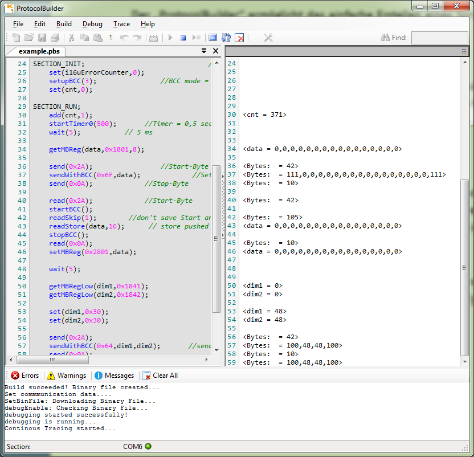474x457 pixels.
Task: Toggle the Errors filter
Action: pyautogui.click(x=25, y=376)
